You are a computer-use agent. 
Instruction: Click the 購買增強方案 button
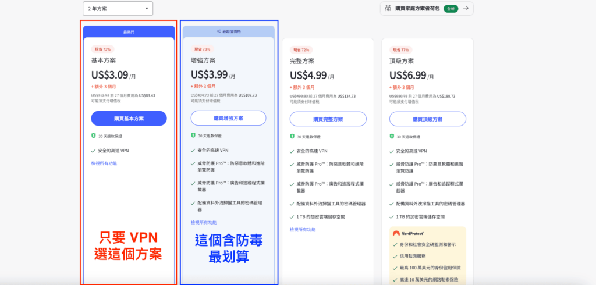(x=228, y=118)
